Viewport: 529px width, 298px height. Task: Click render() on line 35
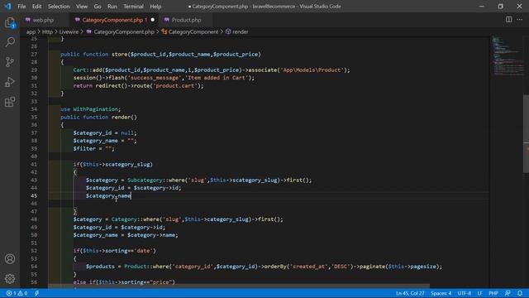124,118
